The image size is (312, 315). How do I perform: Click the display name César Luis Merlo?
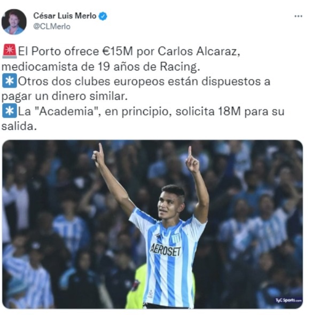click(x=65, y=16)
